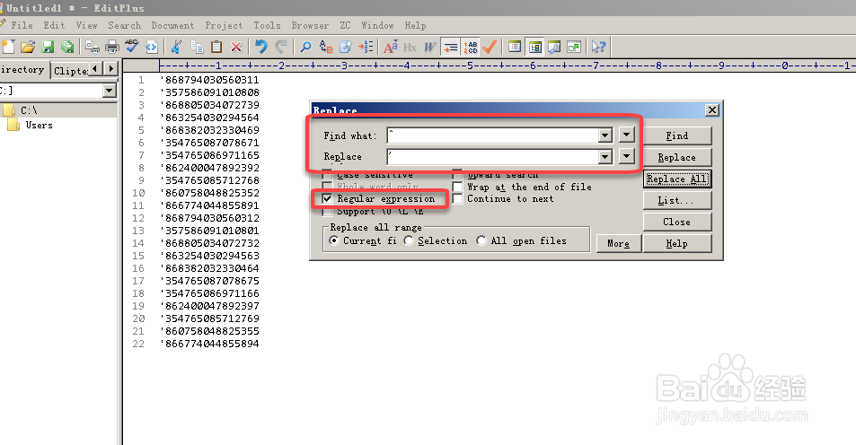This screenshot has height=445, width=856.
Task: Switch to the Cliptext sidebar tab
Action: pos(70,71)
